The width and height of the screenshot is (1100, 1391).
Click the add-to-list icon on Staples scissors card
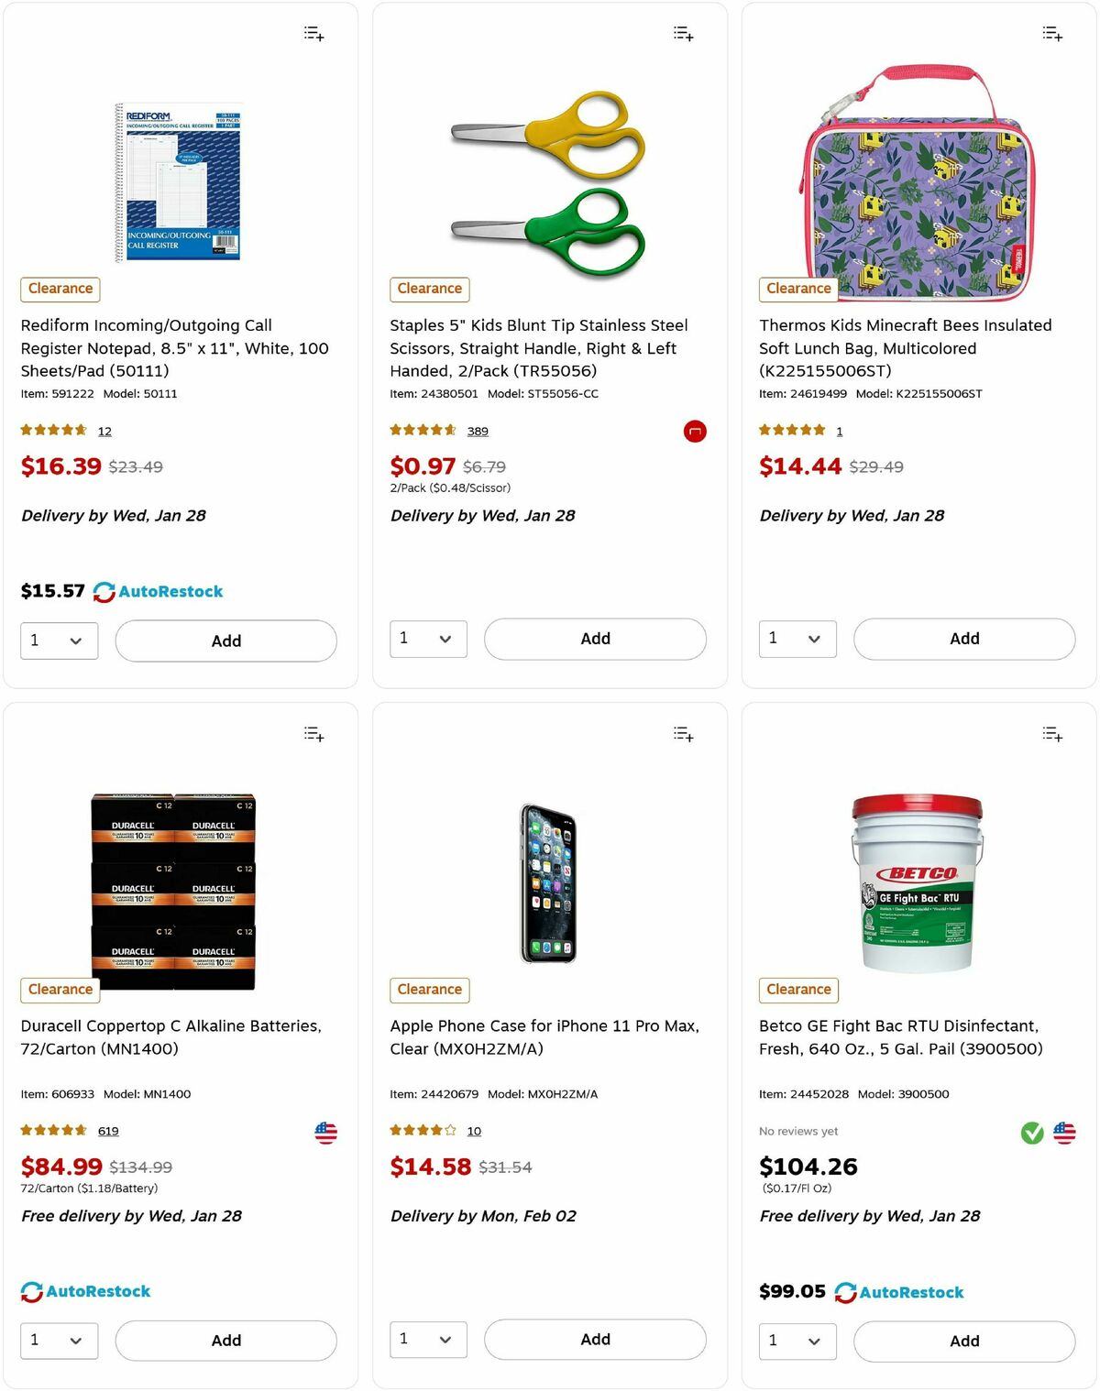(683, 33)
